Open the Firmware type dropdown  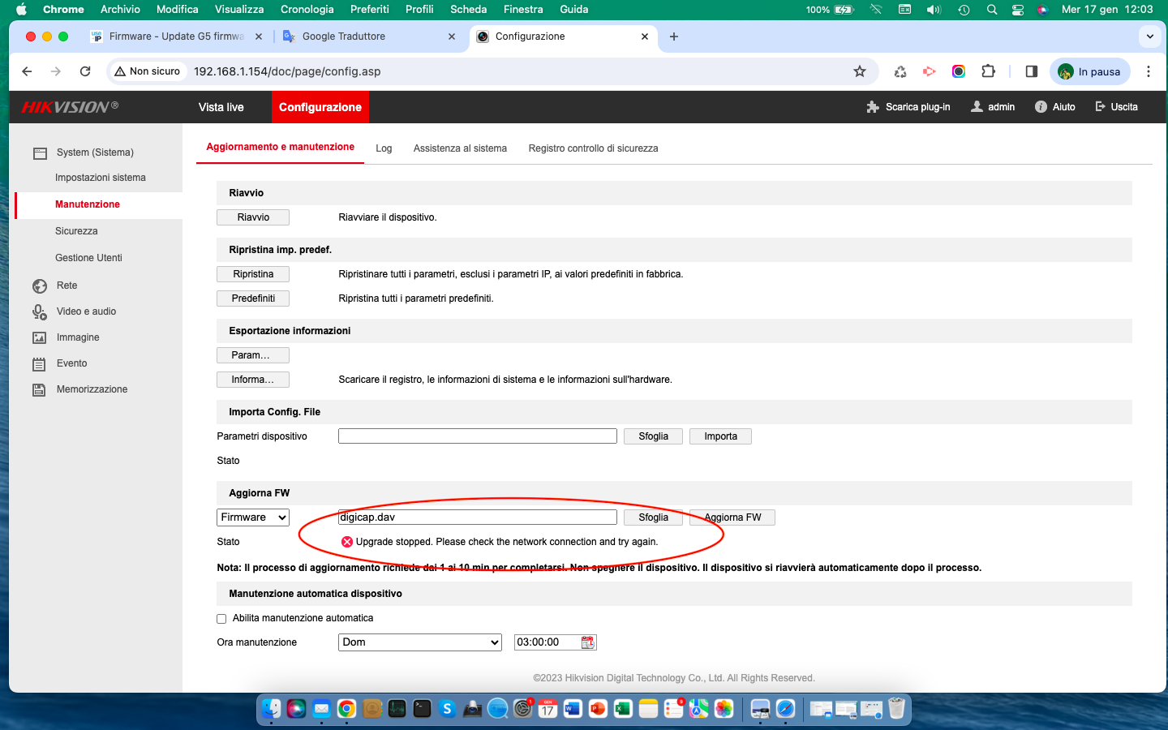[253, 517]
